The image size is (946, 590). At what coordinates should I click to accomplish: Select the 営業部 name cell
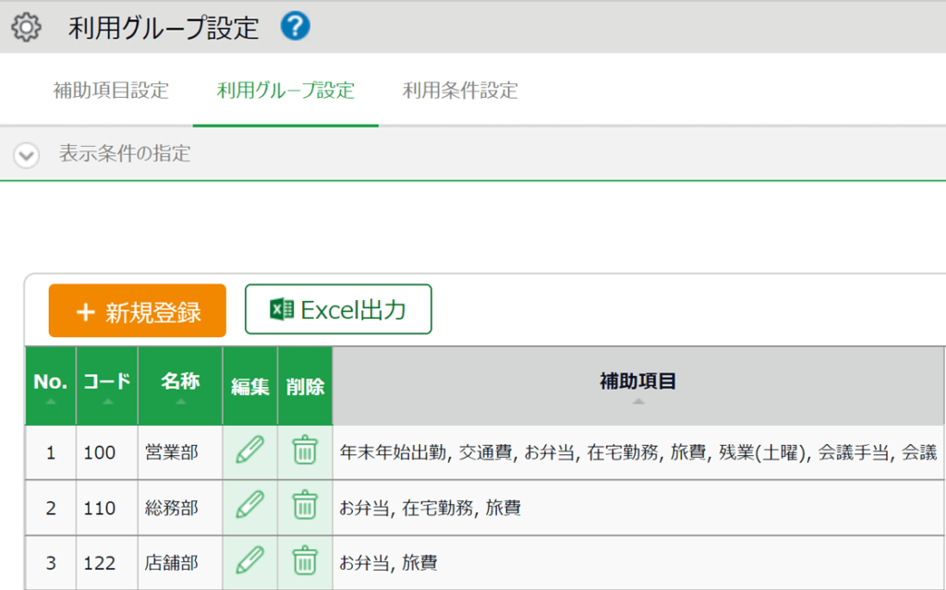click(171, 452)
